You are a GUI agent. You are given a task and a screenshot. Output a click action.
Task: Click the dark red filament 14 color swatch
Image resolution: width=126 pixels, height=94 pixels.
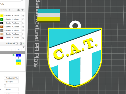coord(2,38)
